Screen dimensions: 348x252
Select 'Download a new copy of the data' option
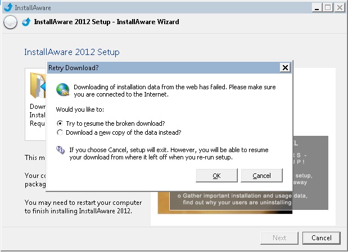pyautogui.click(x=119, y=132)
